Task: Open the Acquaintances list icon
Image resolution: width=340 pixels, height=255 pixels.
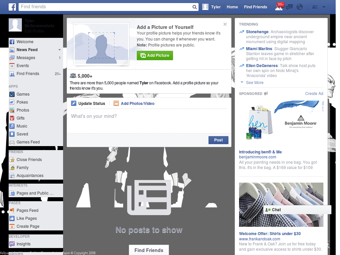Action: (12, 176)
